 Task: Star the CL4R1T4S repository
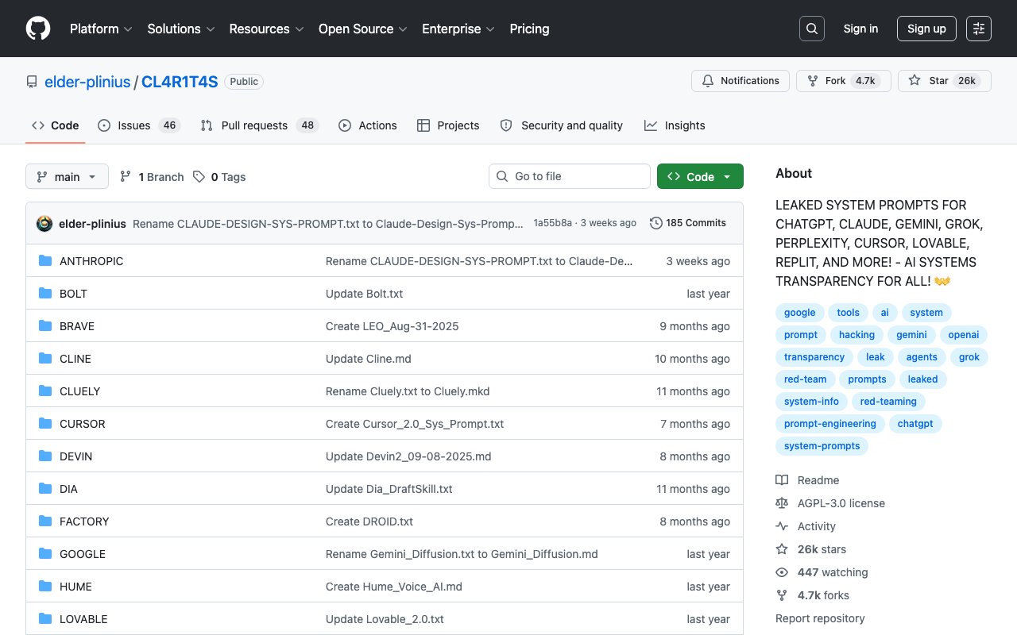coord(945,81)
